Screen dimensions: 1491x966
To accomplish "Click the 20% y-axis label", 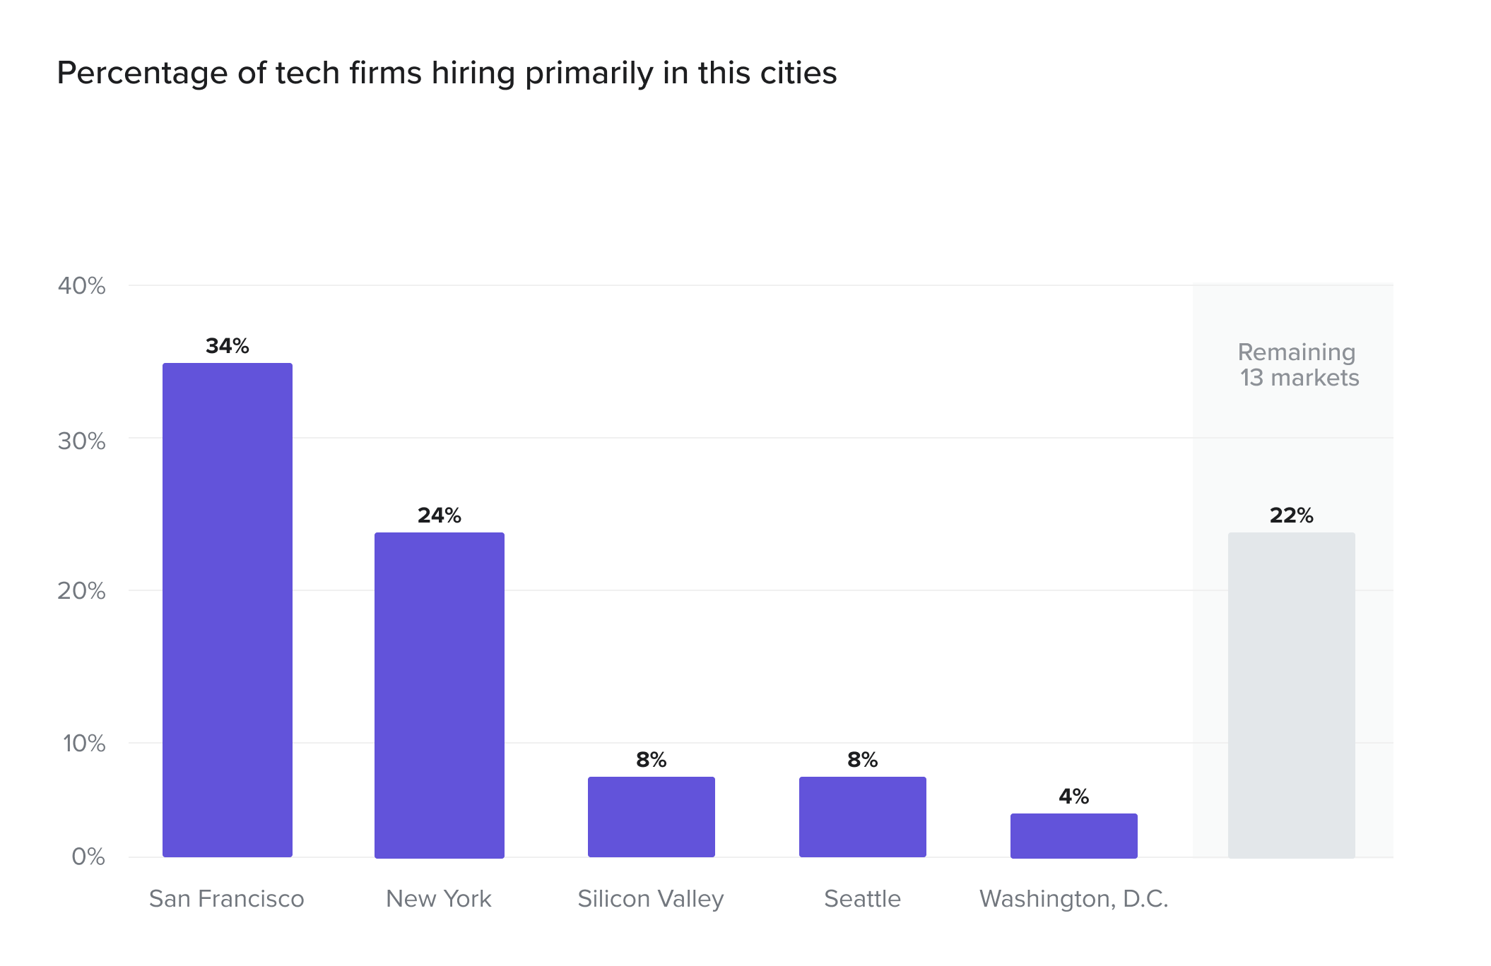I will pyautogui.click(x=82, y=591).
